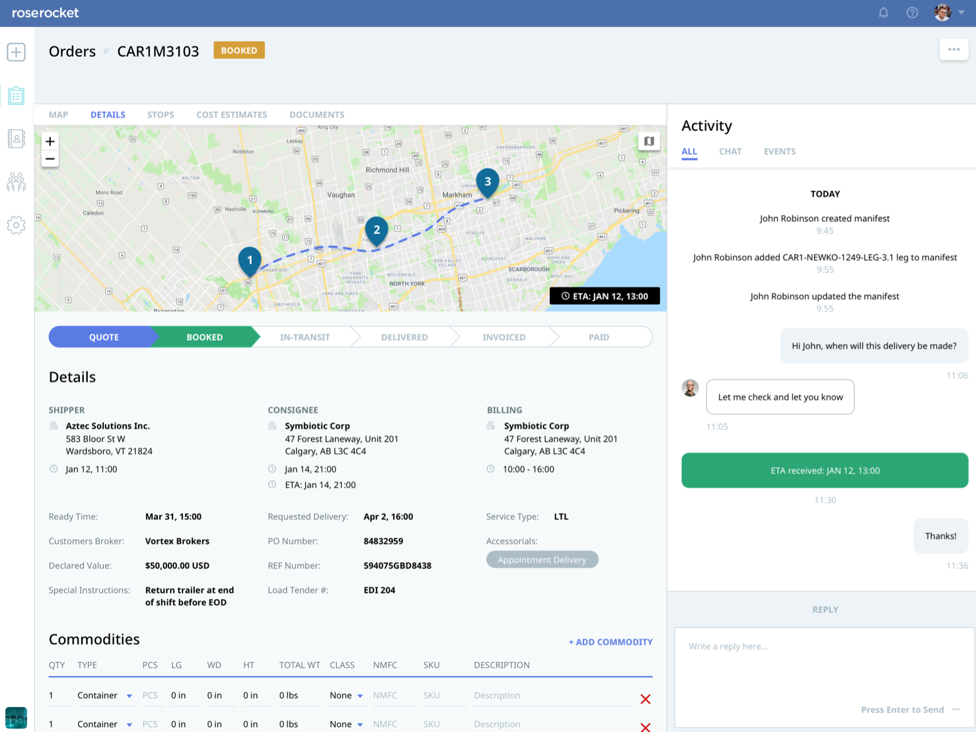Image resolution: width=976 pixels, height=732 pixels.
Task: Toggle the map style icon
Action: 649,141
